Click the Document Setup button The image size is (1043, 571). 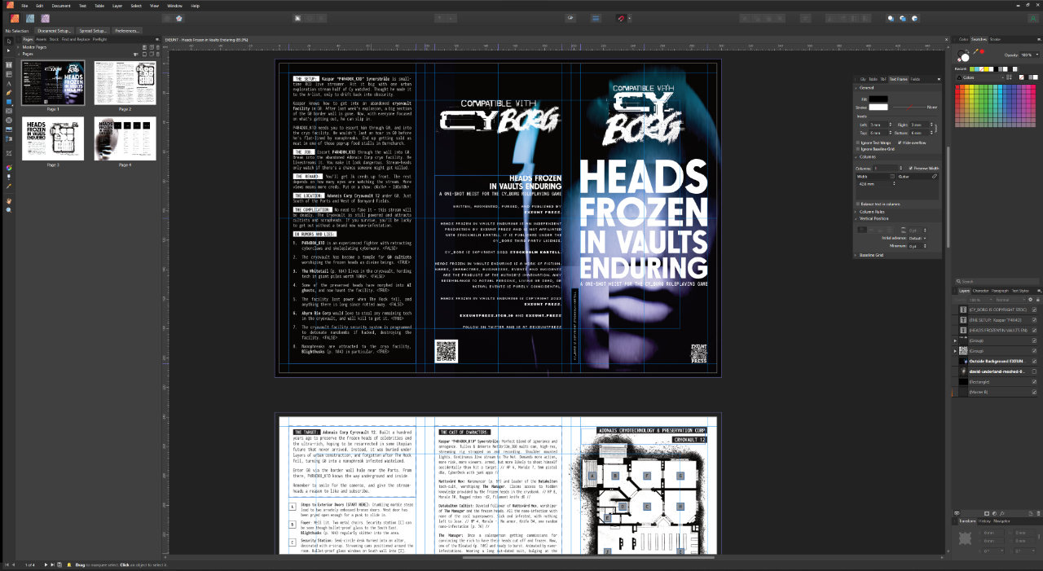click(54, 31)
